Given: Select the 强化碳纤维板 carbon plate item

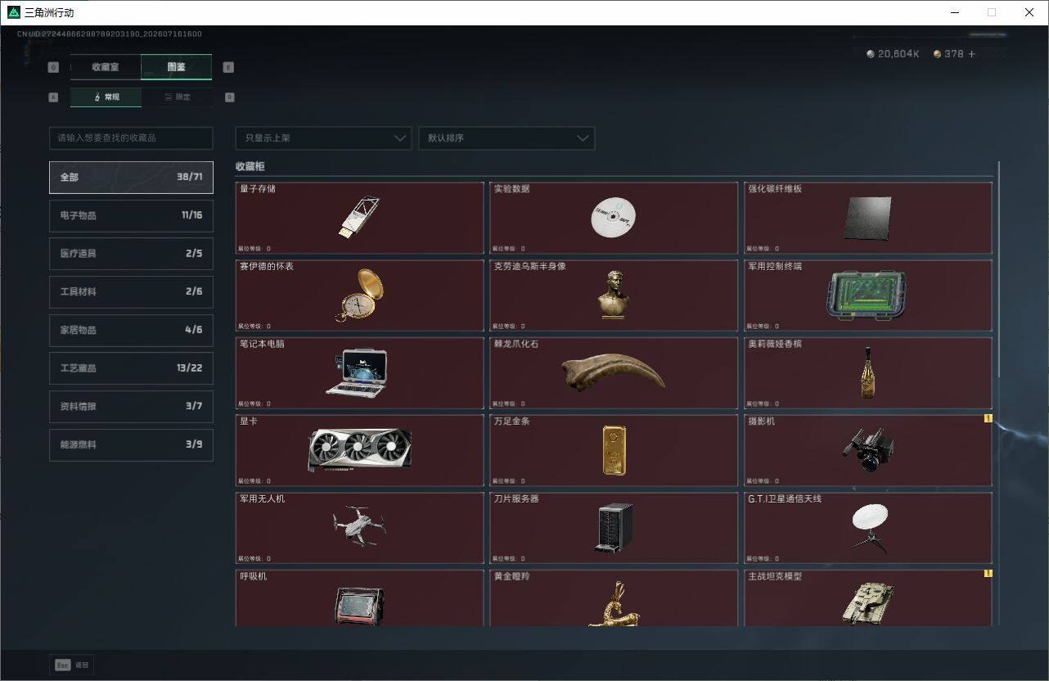Looking at the screenshot, I should [868, 218].
